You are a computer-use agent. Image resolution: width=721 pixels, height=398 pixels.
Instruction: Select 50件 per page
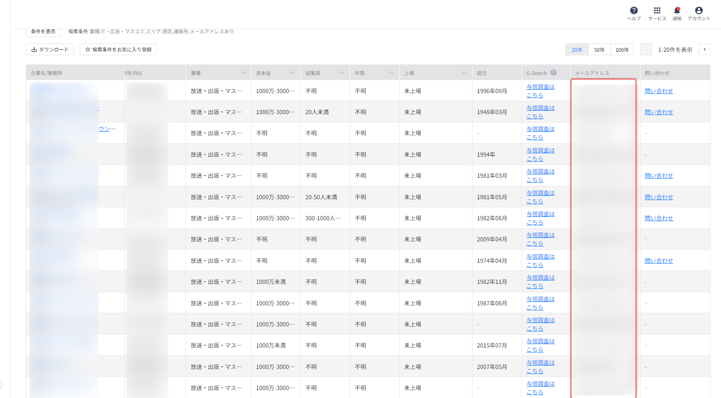(x=599, y=50)
